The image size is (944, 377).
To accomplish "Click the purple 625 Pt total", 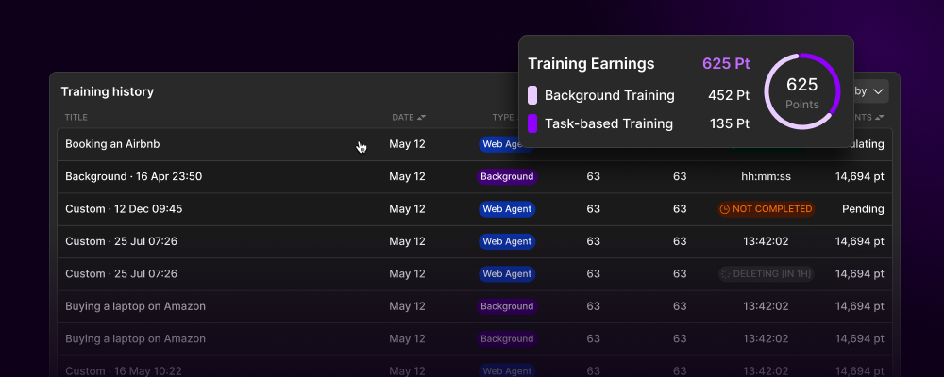I will 726,64.
